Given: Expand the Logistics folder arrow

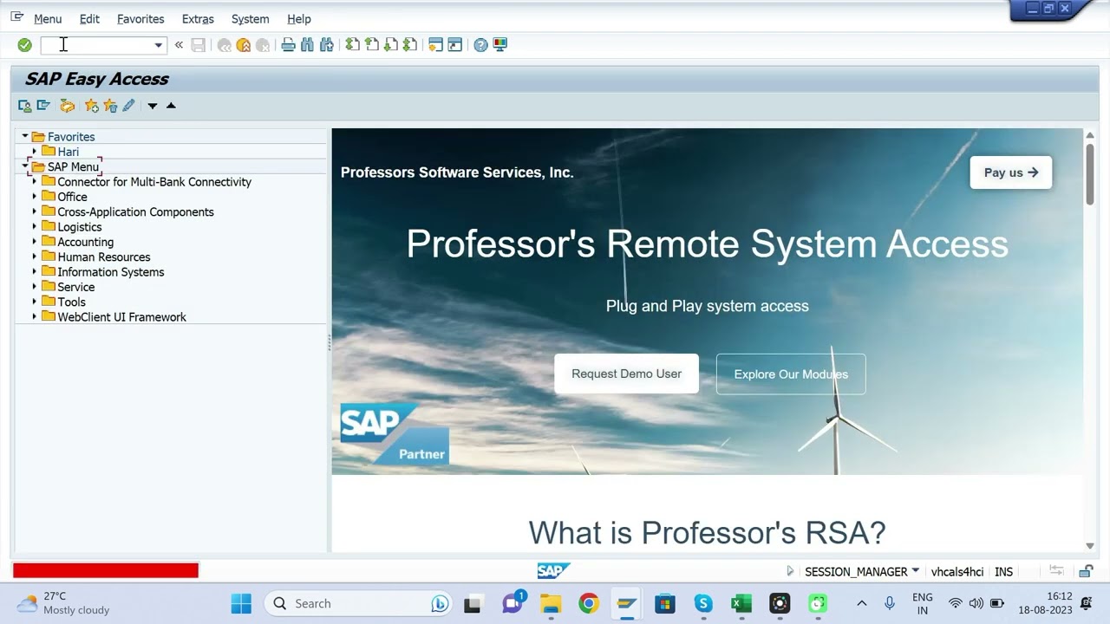Looking at the screenshot, I should click(35, 226).
